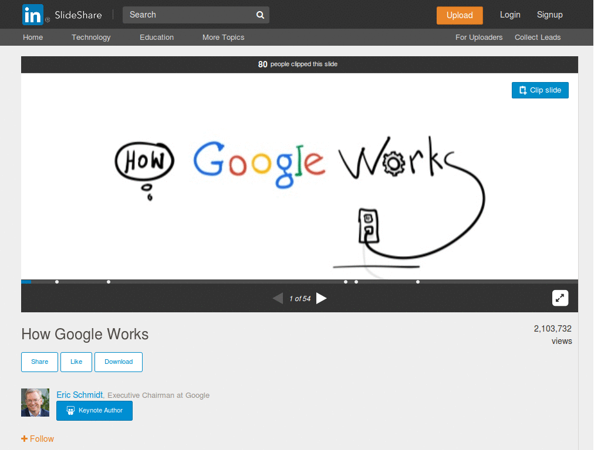
Task: Click the search magnifier icon
Action: click(260, 15)
